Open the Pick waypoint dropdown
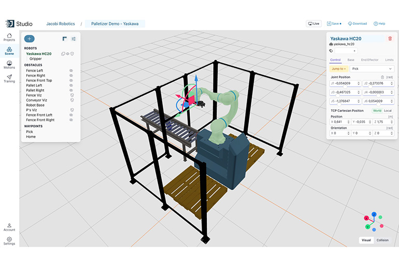Viewport: 399px width, 259px height. (372, 68)
